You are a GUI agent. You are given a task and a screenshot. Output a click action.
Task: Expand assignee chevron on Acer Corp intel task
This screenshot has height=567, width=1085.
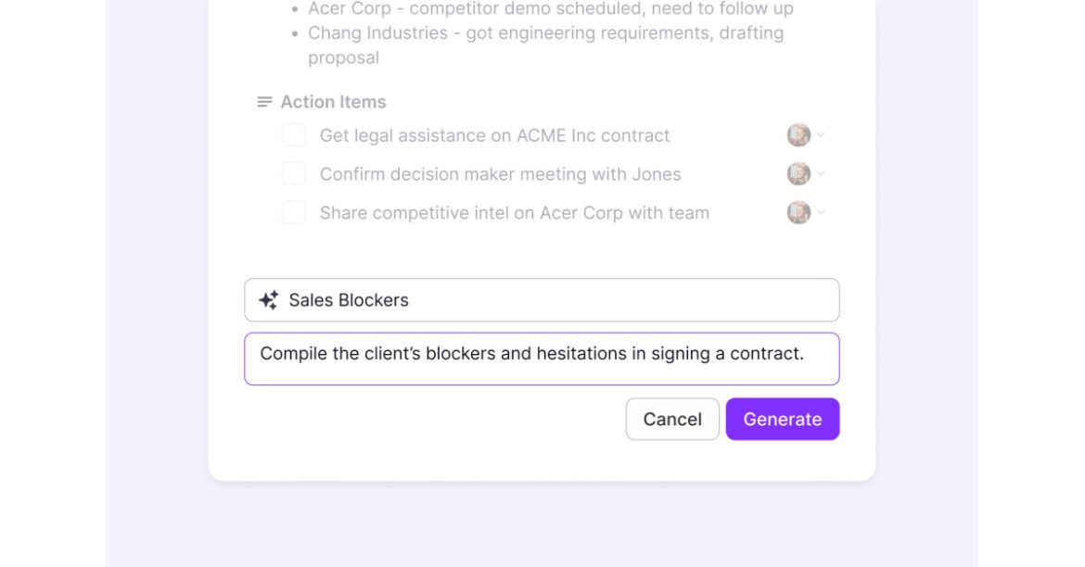(x=821, y=213)
